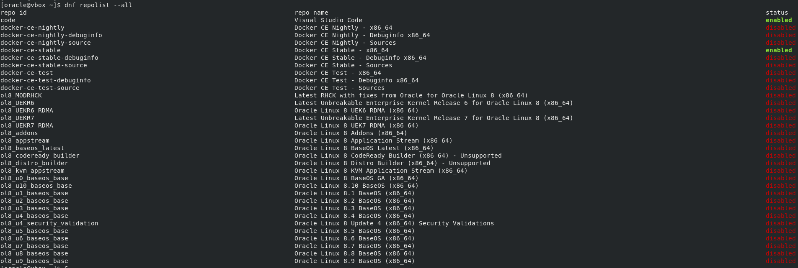The image size is (798, 268).
Task: Click disabled status of ol8_u9_baseos_base row
Action: click(x=780, y=261)
